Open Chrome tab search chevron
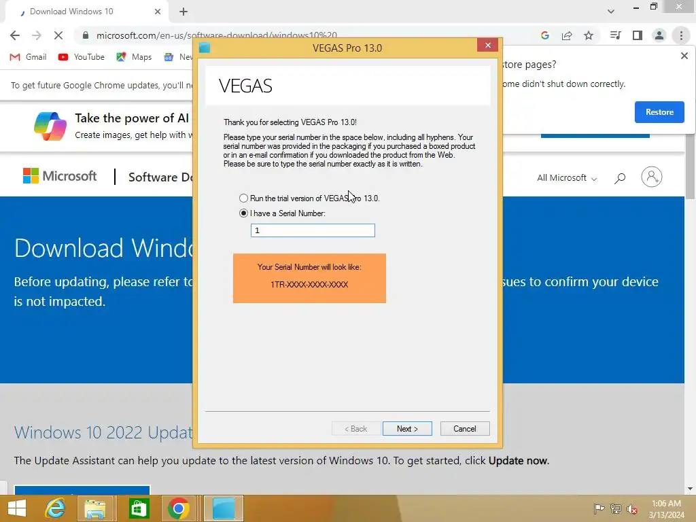 point(611,12)
